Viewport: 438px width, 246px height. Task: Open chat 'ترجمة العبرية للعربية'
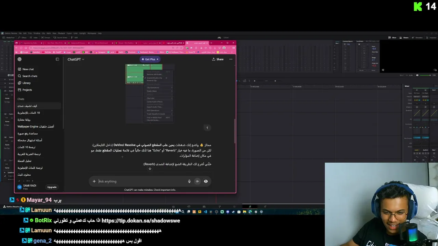click(29, 154)
